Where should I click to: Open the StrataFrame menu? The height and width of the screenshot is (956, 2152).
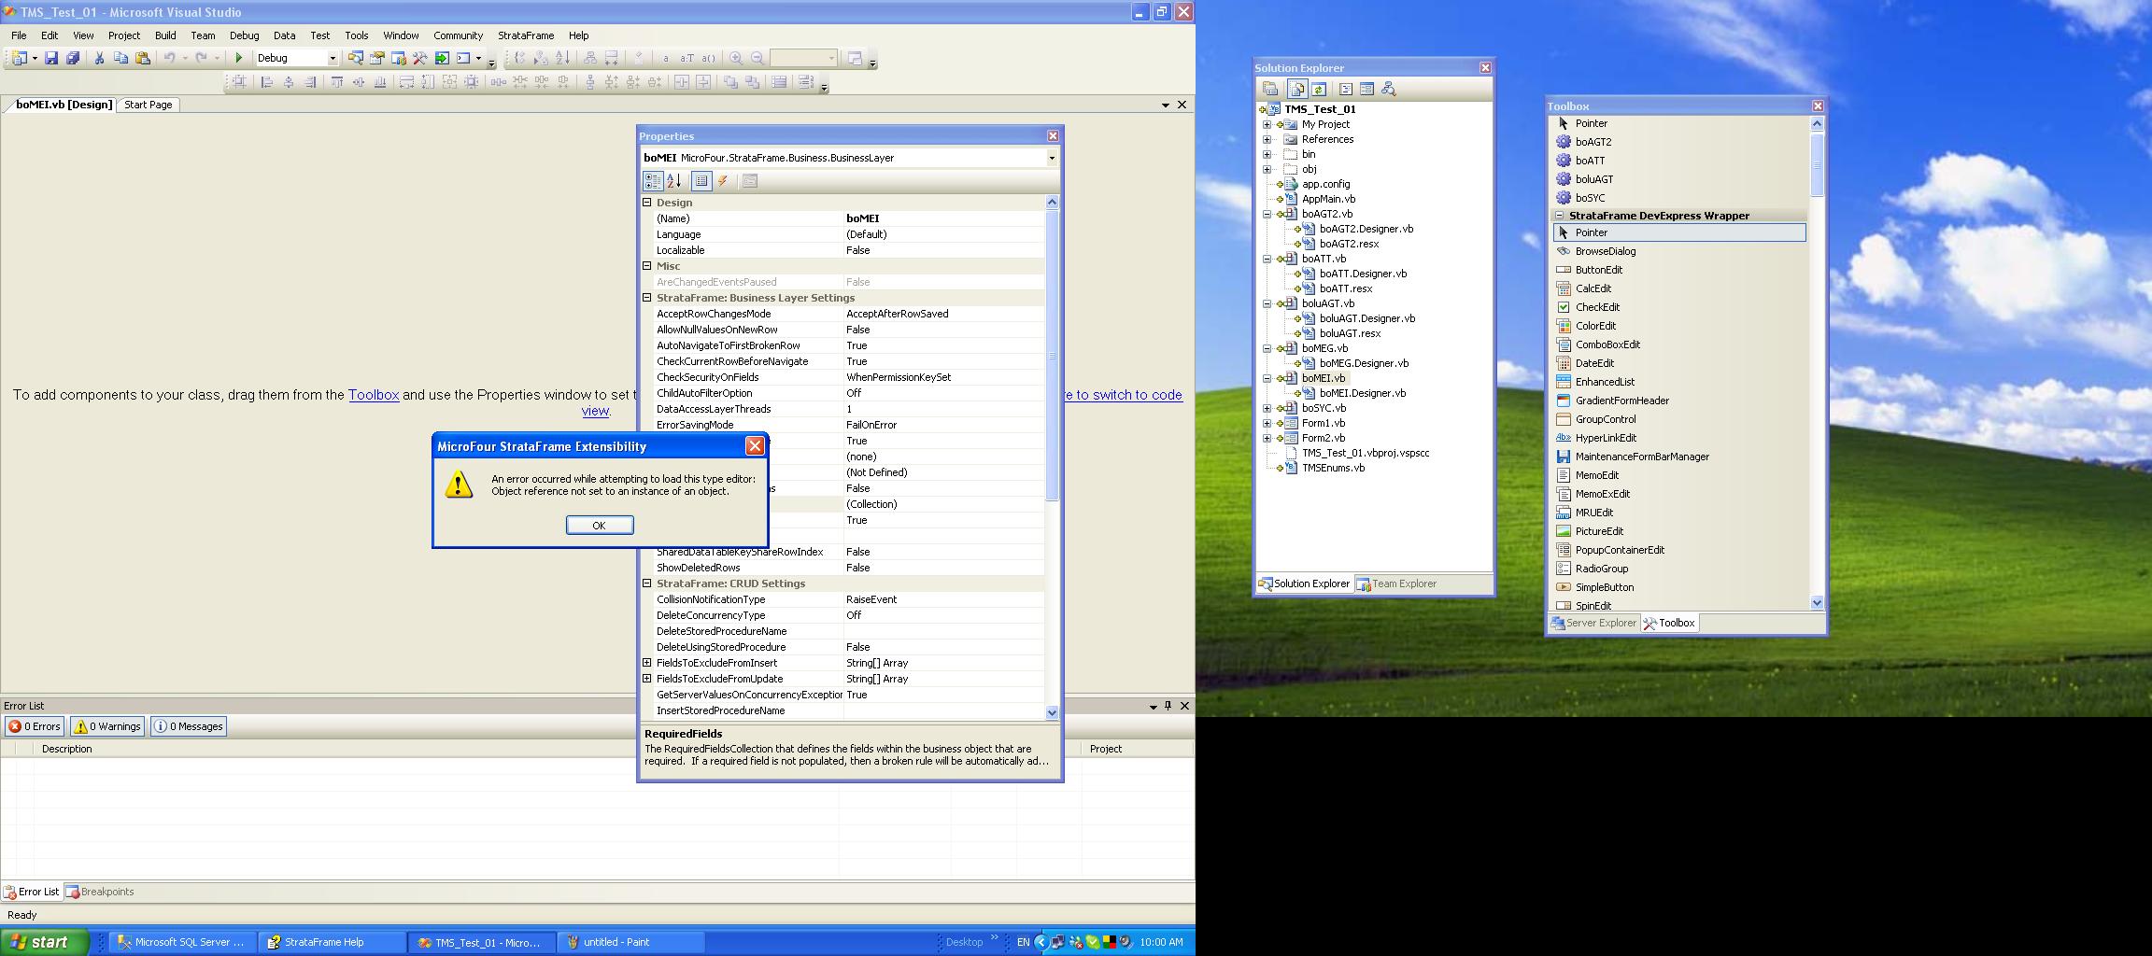coord(525,35)
